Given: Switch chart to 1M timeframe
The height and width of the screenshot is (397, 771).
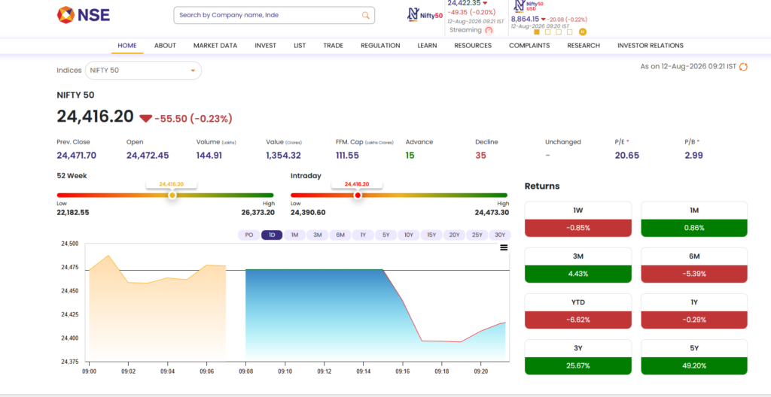Looking at the screenshot, I should click(x=294, y=235).
